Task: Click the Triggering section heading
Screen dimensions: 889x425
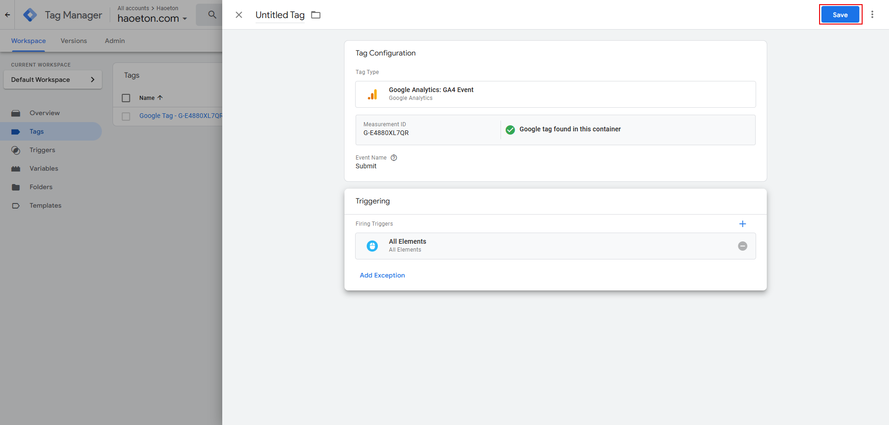Action: 373,201
